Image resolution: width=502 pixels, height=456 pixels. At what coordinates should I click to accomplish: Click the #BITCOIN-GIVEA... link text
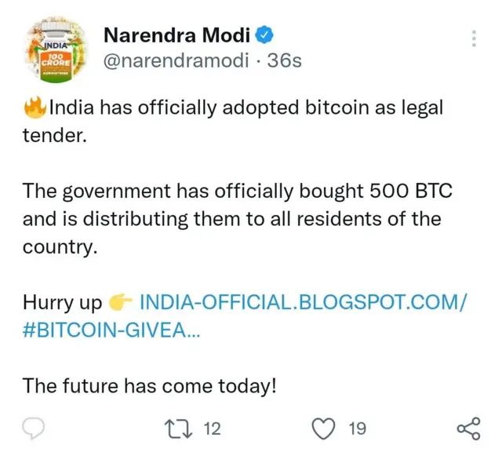point(111,330)
